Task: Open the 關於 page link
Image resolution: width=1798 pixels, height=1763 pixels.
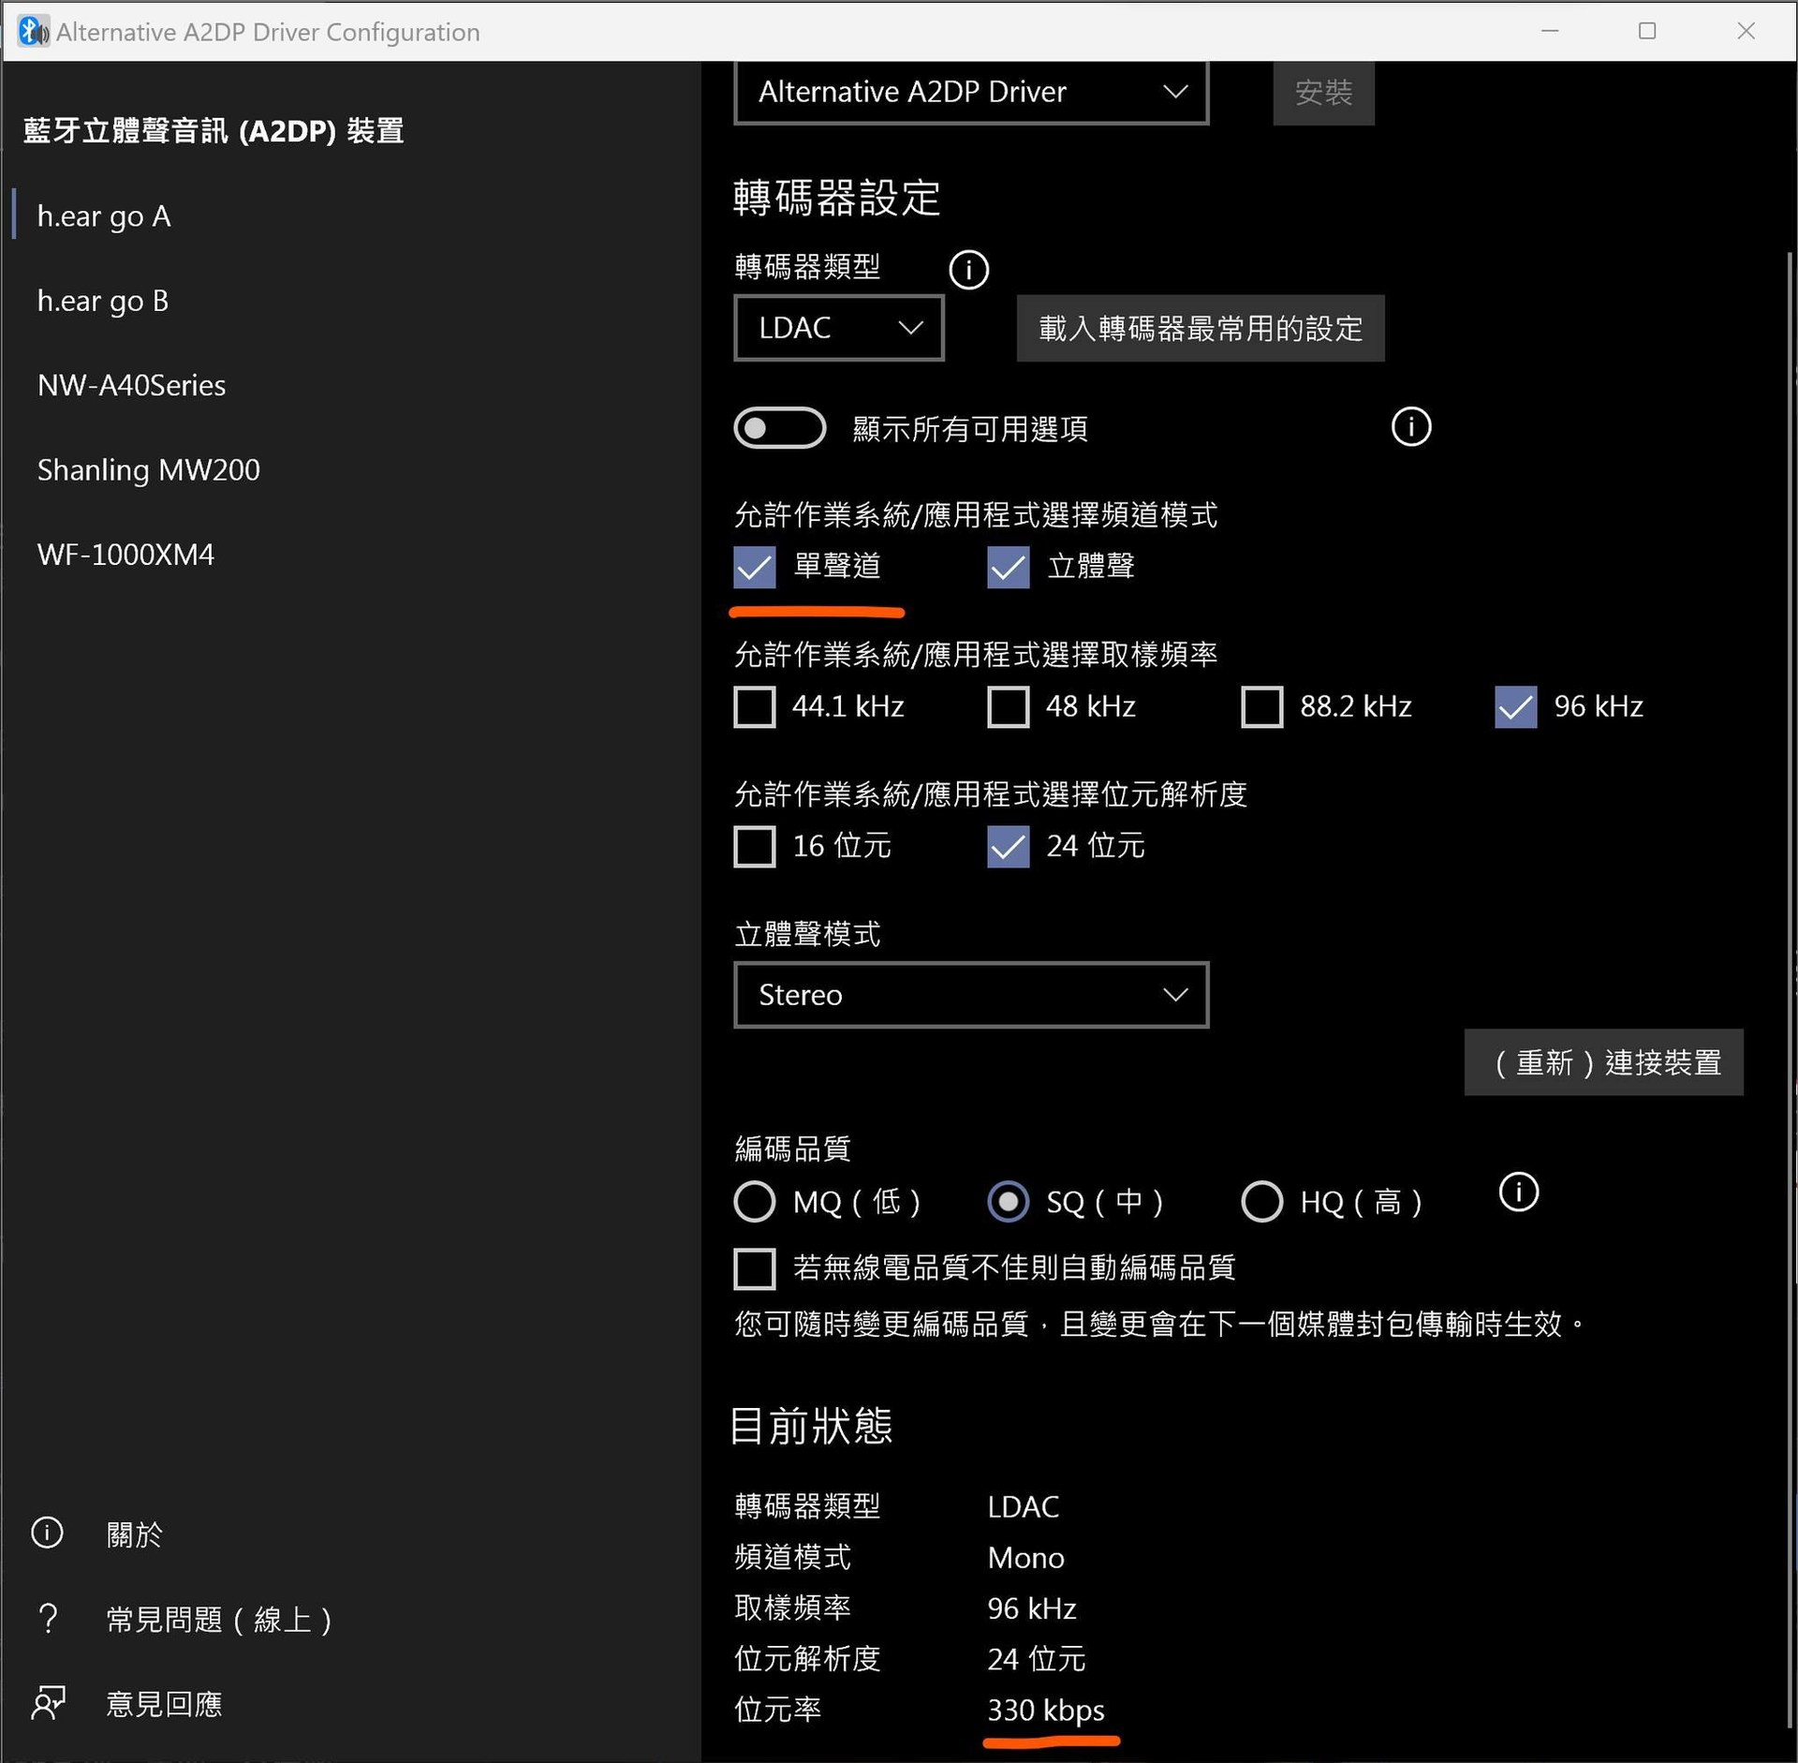Action: tap(134, 1533)
